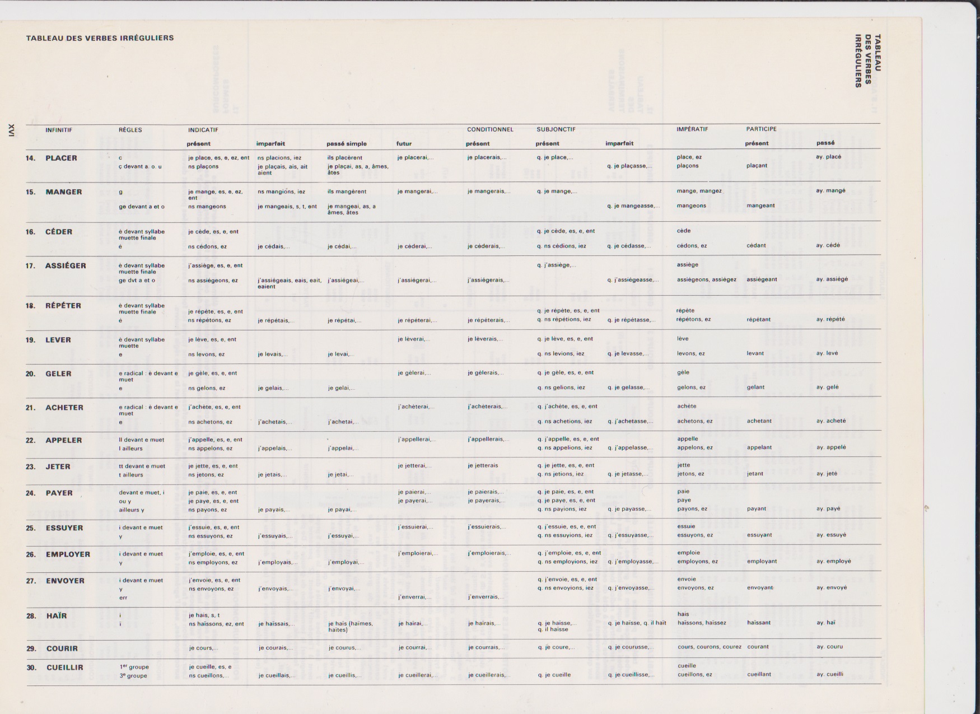Select the verb 'HAÏR' in row 28
The width and height of the screenshot is (980, 714).
click(57, 616)
